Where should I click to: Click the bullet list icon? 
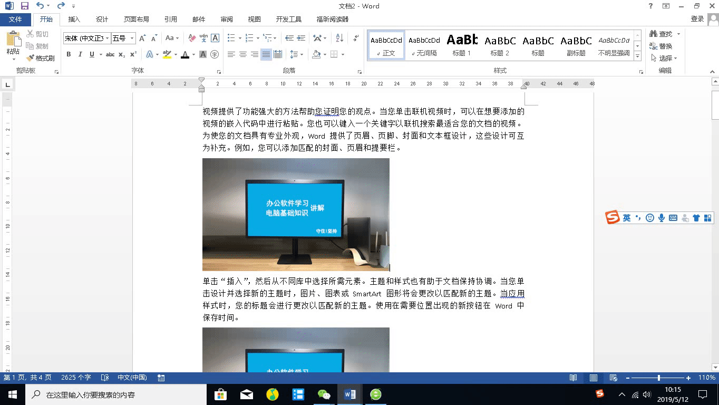click(x=231, y=38)
